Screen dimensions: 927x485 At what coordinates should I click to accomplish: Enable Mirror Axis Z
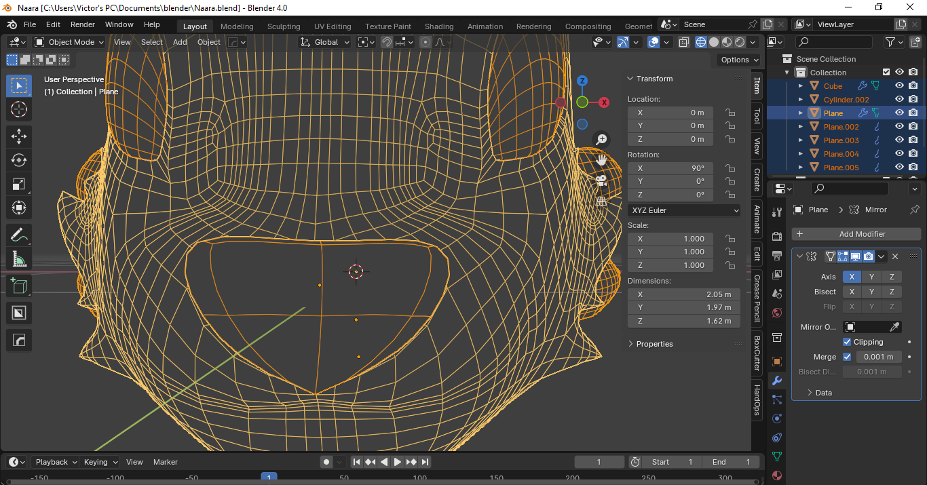892,277
